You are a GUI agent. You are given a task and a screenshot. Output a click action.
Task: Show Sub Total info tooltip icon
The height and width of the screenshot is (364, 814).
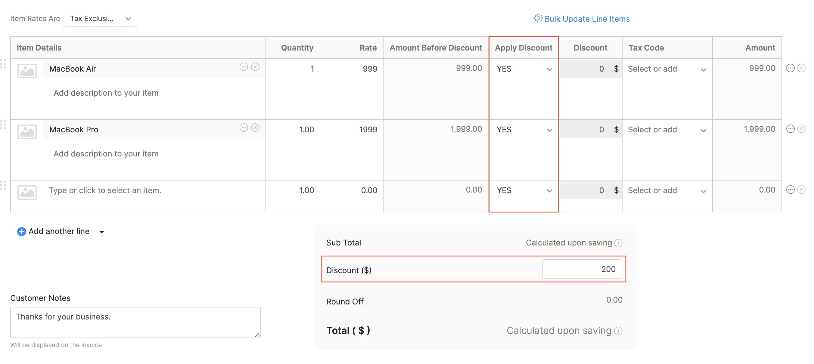(x=618, y=243)
